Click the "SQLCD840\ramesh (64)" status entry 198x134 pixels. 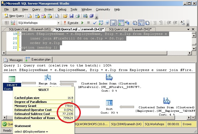(126, 124)
